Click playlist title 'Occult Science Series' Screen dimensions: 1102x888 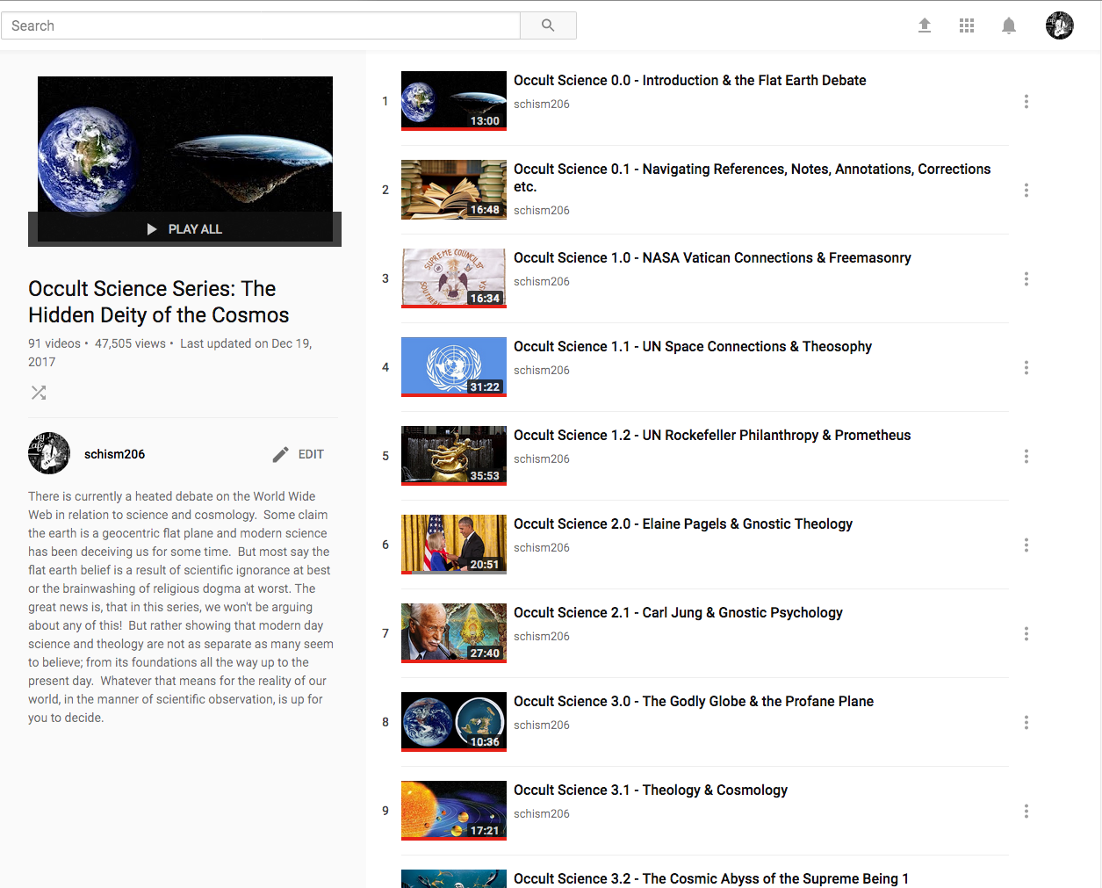158,302
